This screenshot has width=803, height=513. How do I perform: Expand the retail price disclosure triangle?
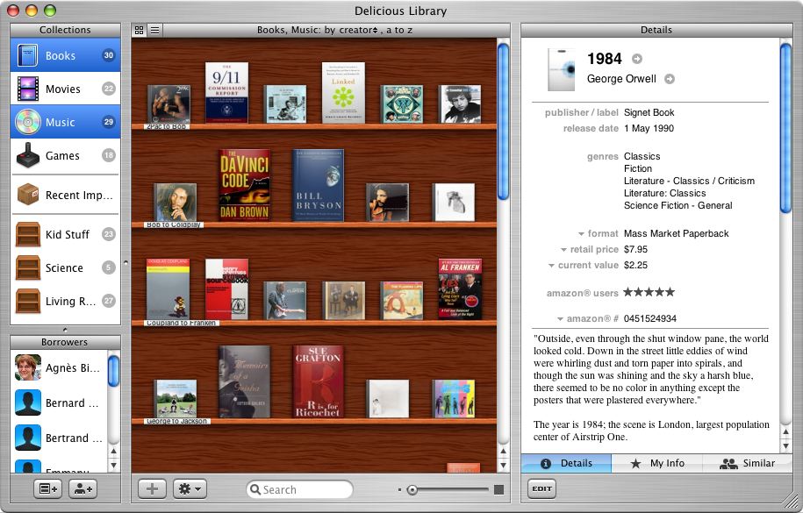(x=563, y=250)
